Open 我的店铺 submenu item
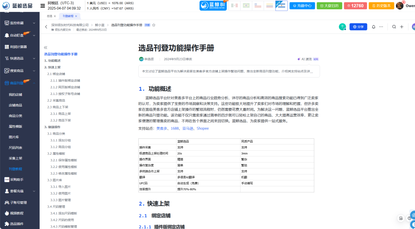Viewport: 415px width, 229px height. coord(15,95)
